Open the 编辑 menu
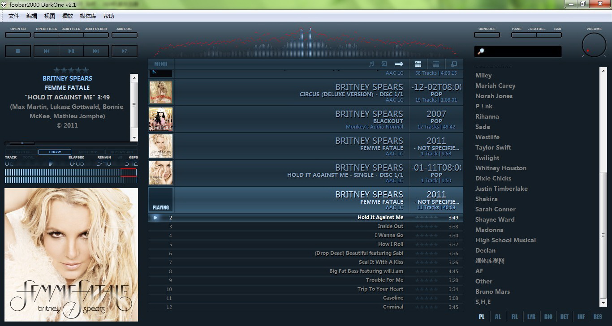The image size is (612, 326). point(32,16)
